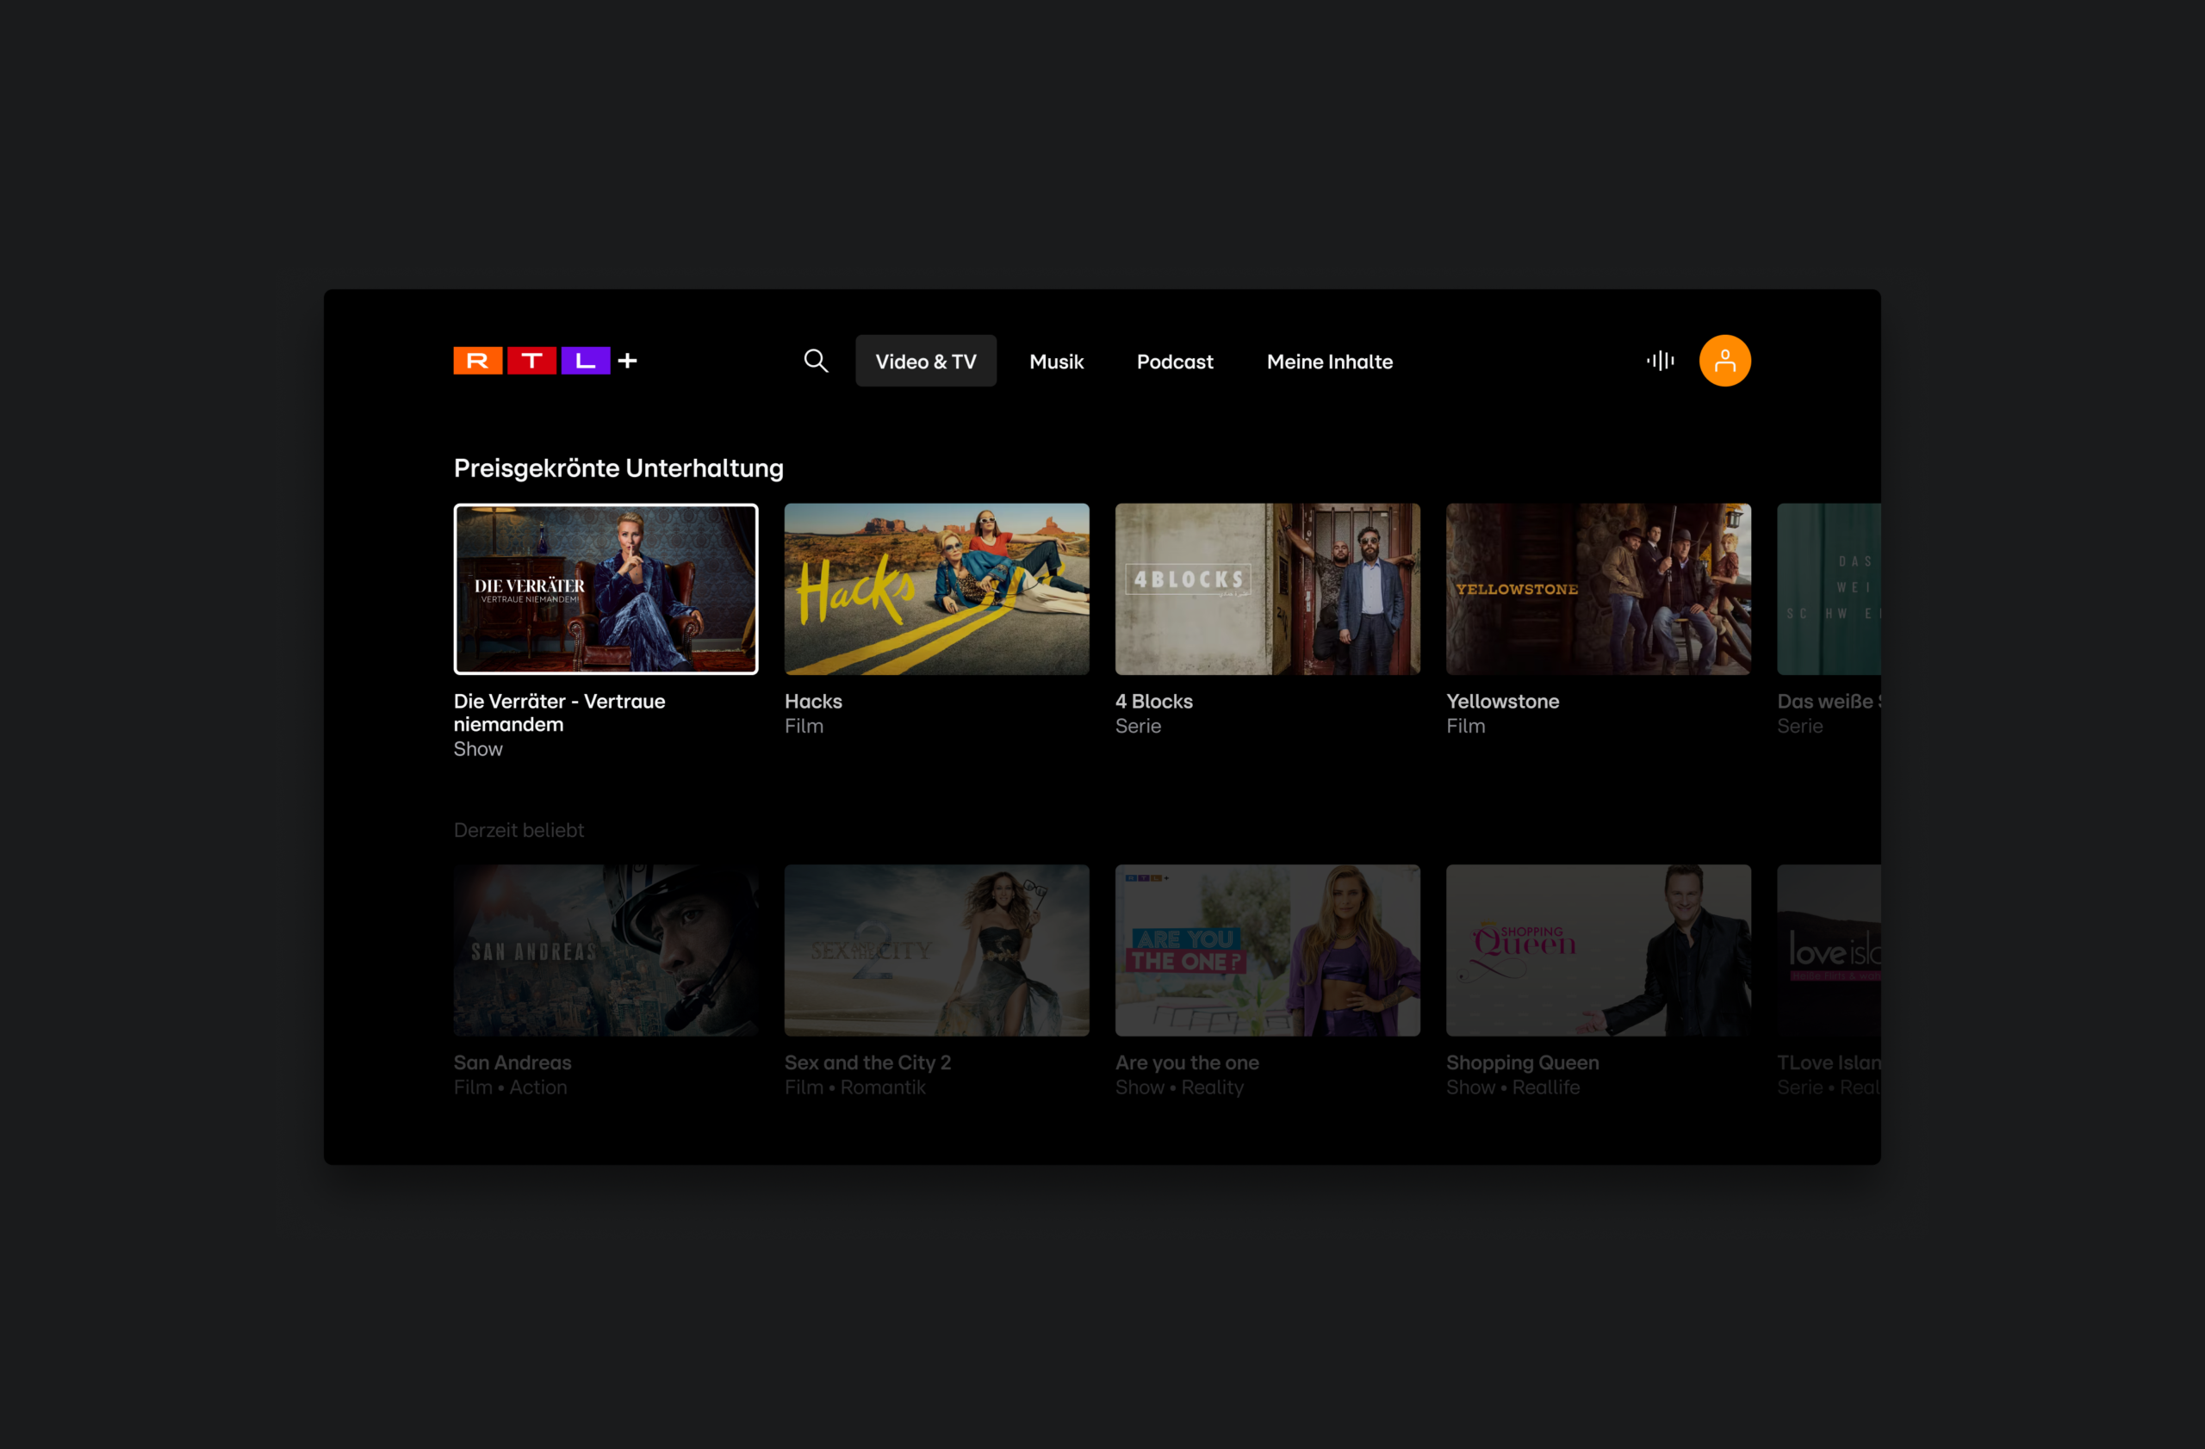Open Die Verräter show thumbnail
The height and width of the screenshot is (1449, 2205).
coord(606,589)
